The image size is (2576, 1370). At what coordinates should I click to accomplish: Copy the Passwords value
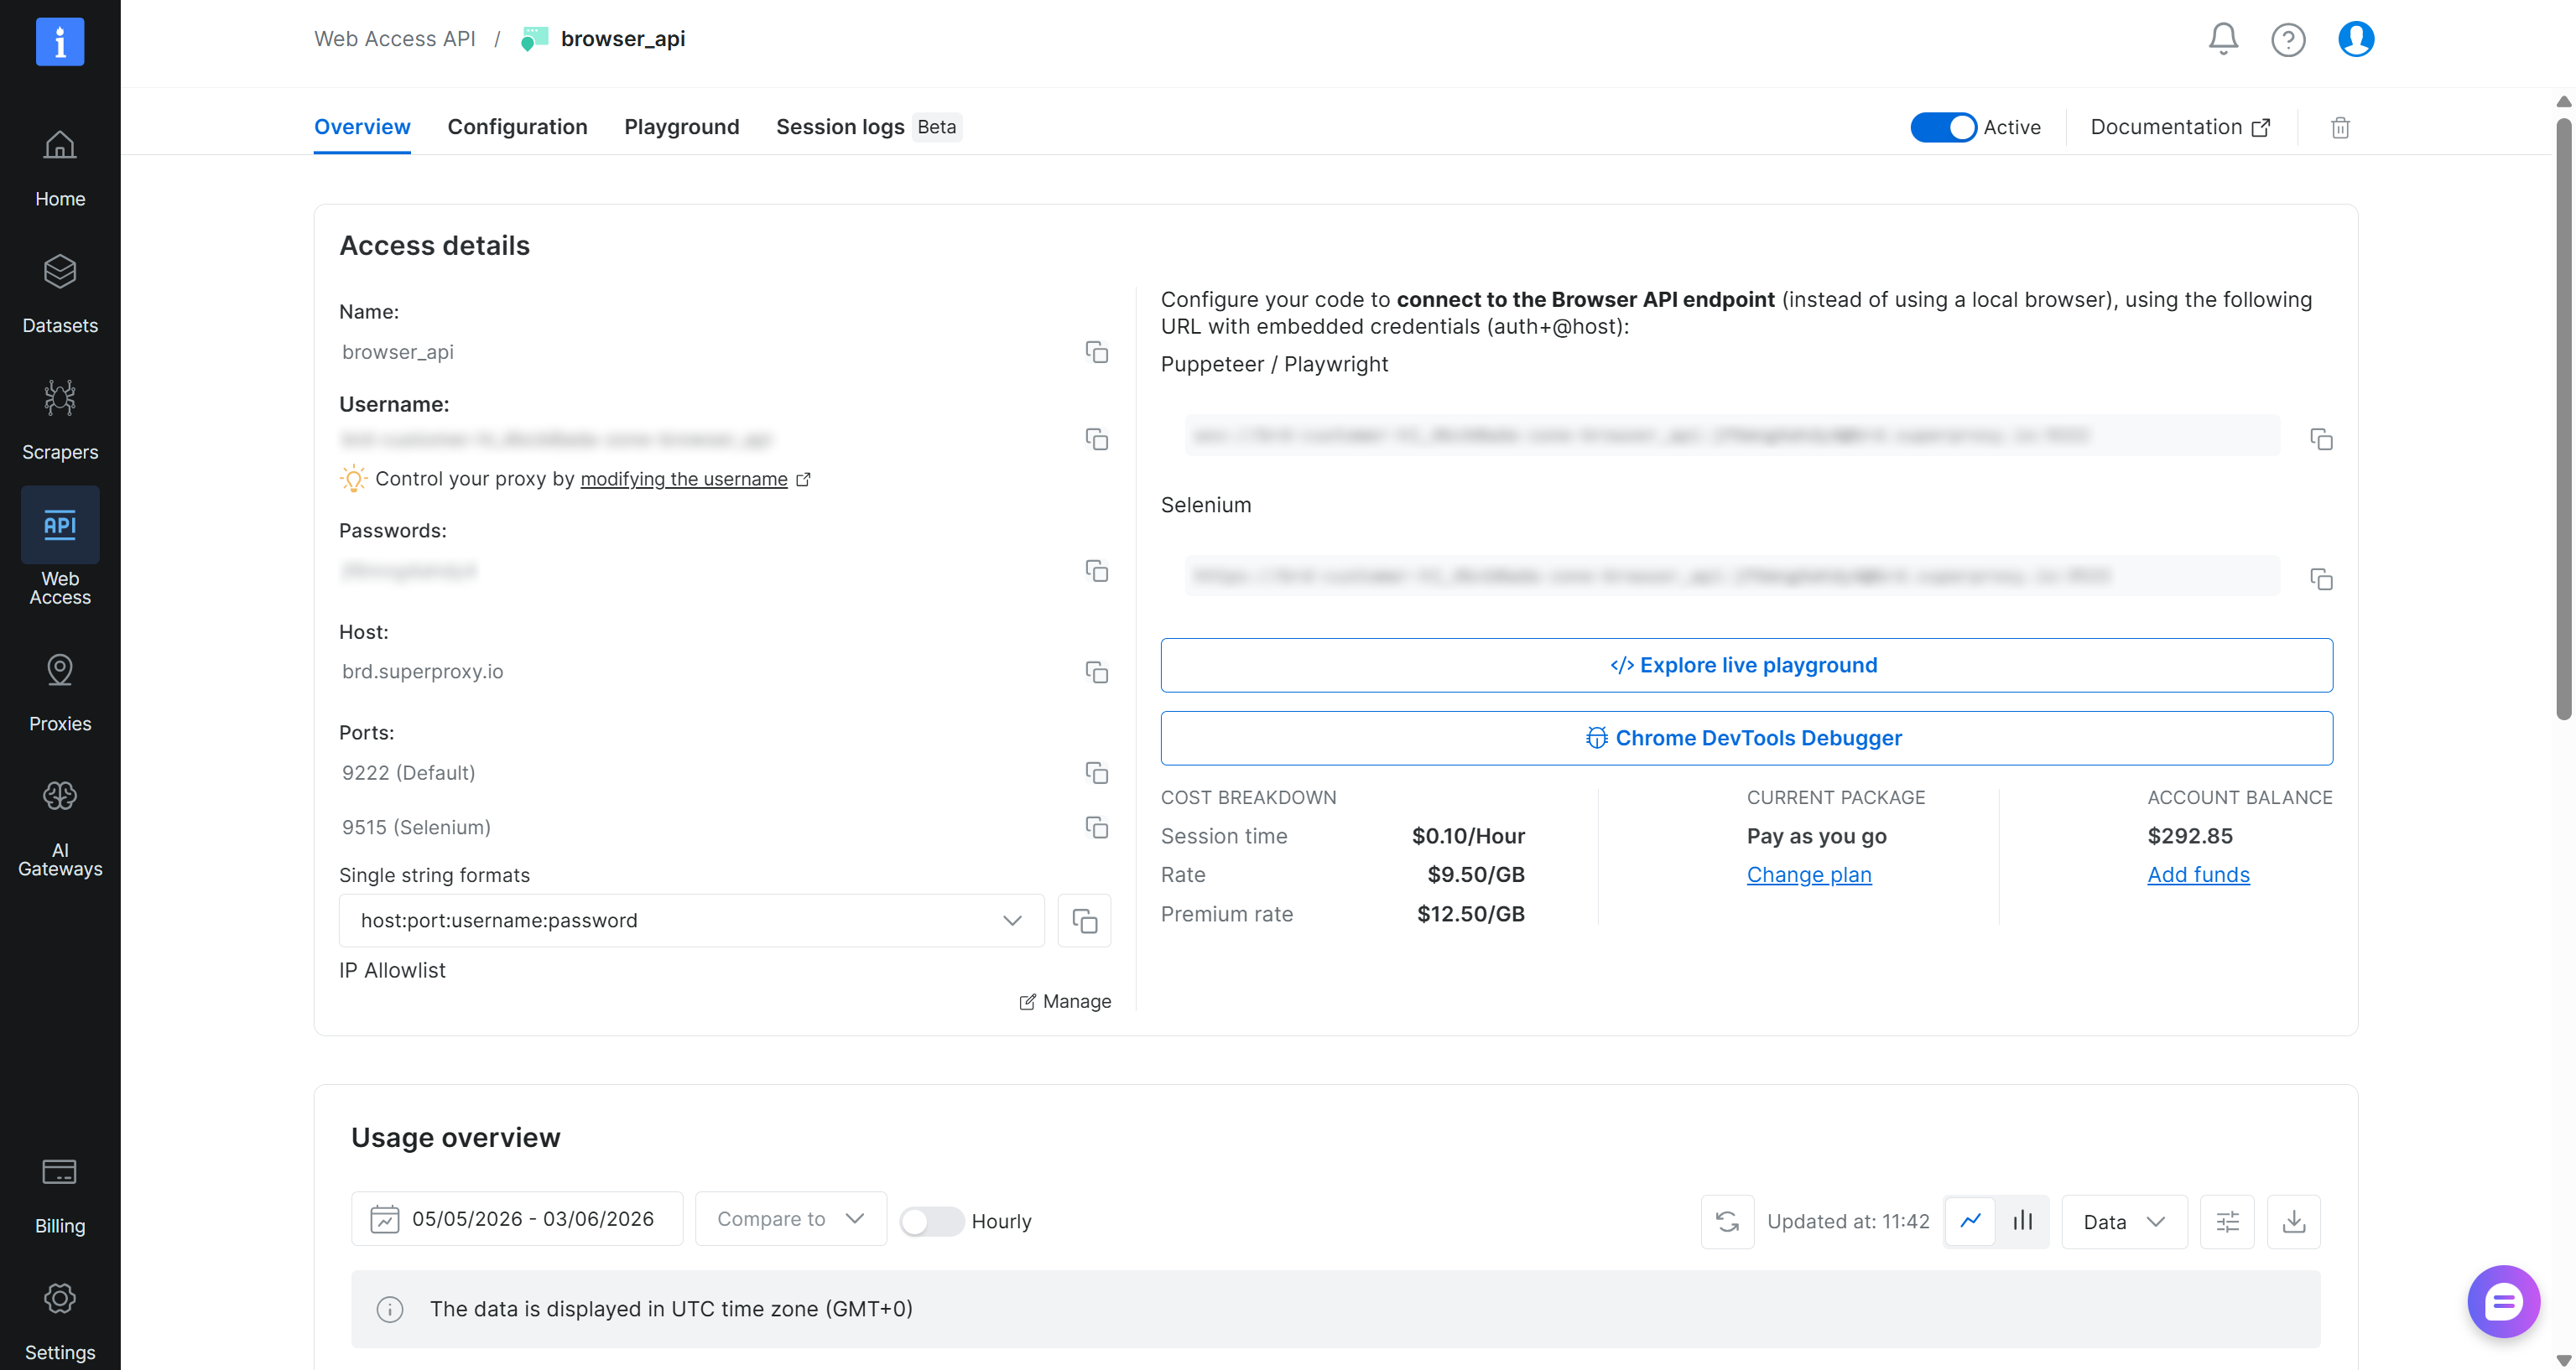pos(1096,571)
